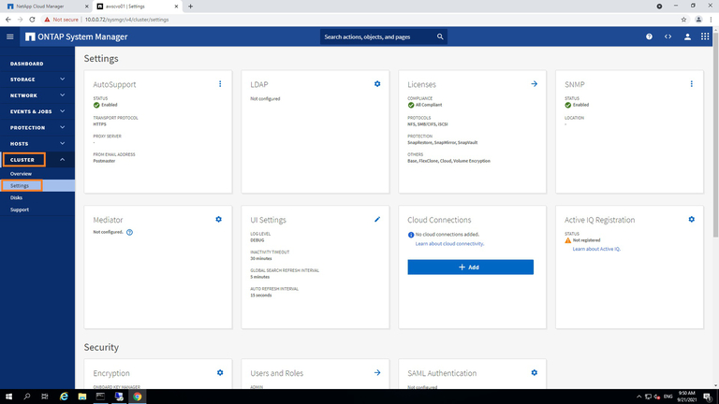Screen dimensions: 719x404
Task: Open Overview under Cluster
Action: tap(21, 174)
